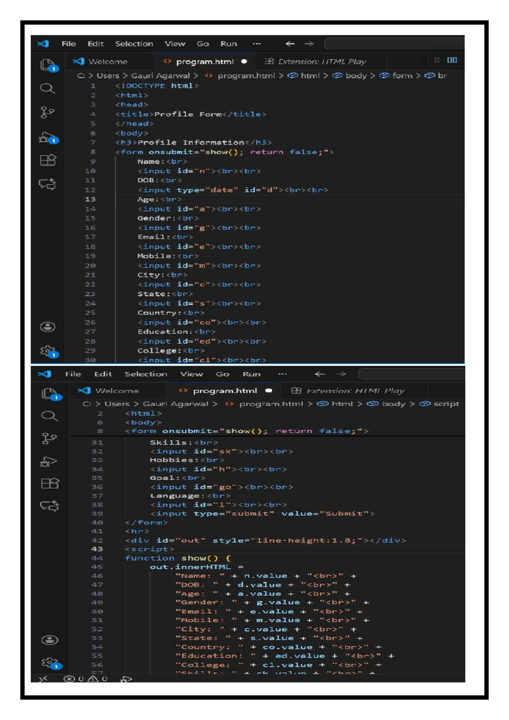
Task: Click search box in bottom window title bar
Action: pos(411,374)
